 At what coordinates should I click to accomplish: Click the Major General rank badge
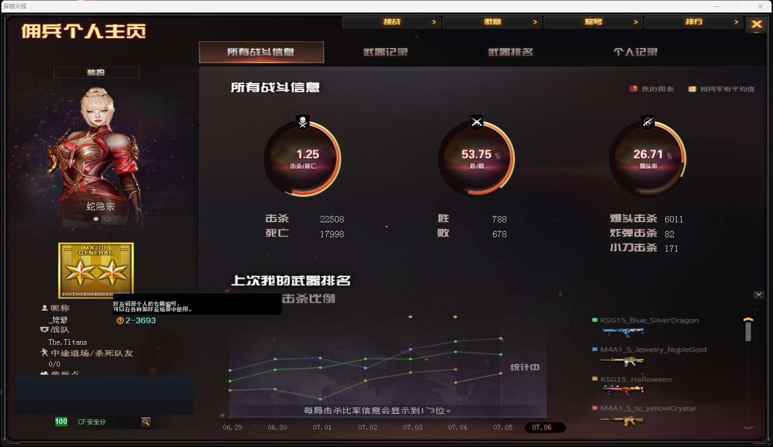click(x=96, y=270)
